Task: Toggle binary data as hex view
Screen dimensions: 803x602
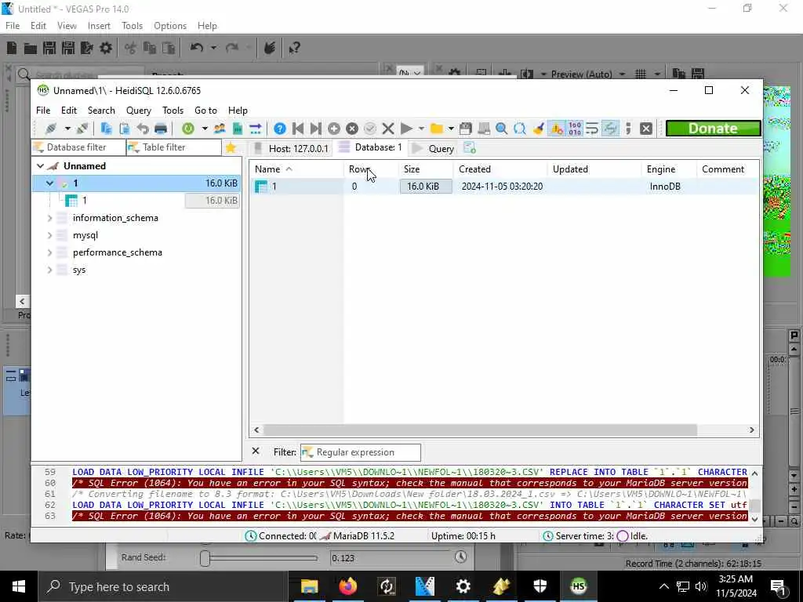Action: tap(575, 129)
